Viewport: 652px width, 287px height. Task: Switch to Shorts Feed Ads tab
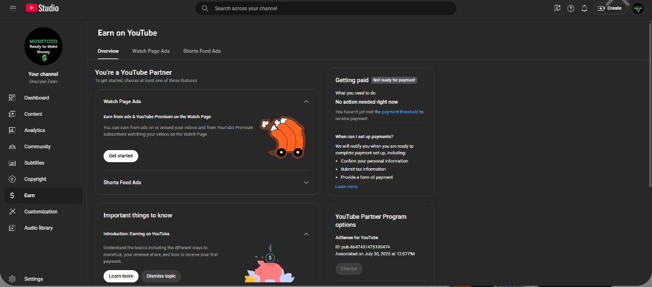[x=202, y=51]
